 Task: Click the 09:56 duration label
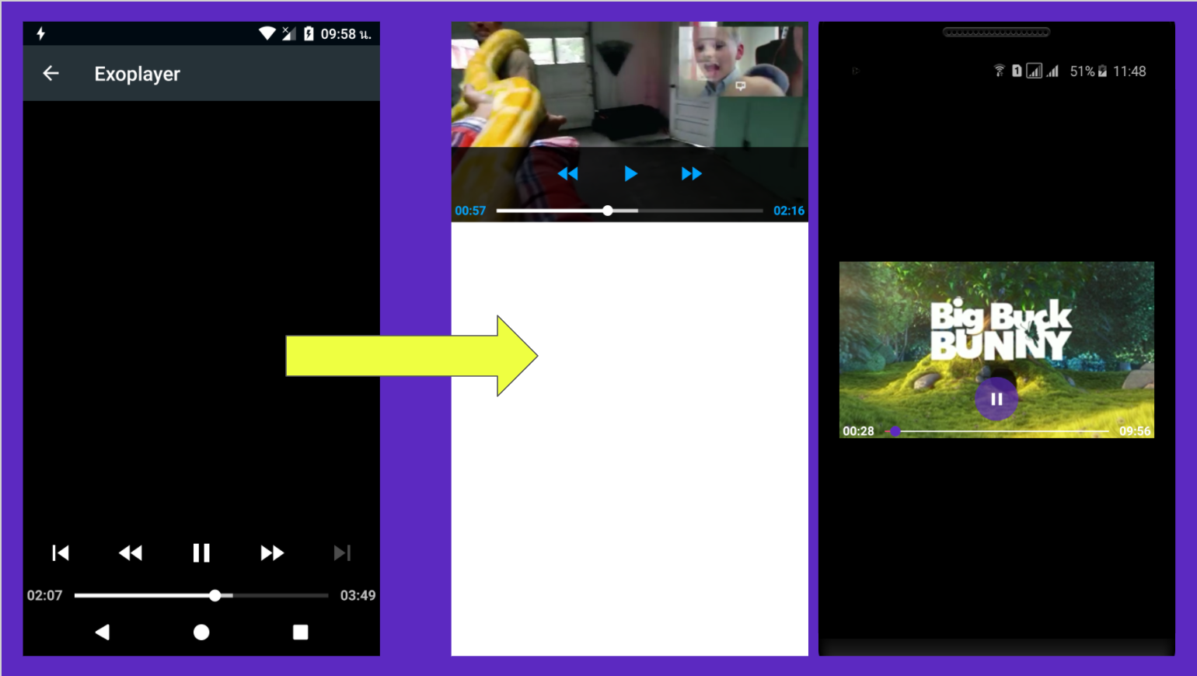point(1135,430)
